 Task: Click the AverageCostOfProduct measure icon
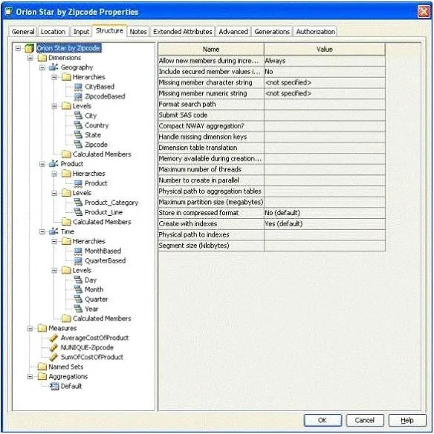[x=54, y=338]
